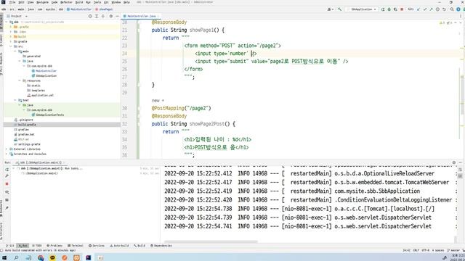
Task: Open the Services tool window tab
Action: coord(97,246)
